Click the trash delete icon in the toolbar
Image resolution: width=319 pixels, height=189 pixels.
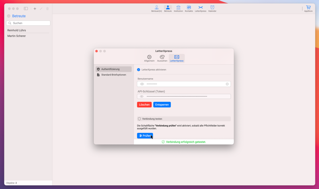tap(47, 8)
